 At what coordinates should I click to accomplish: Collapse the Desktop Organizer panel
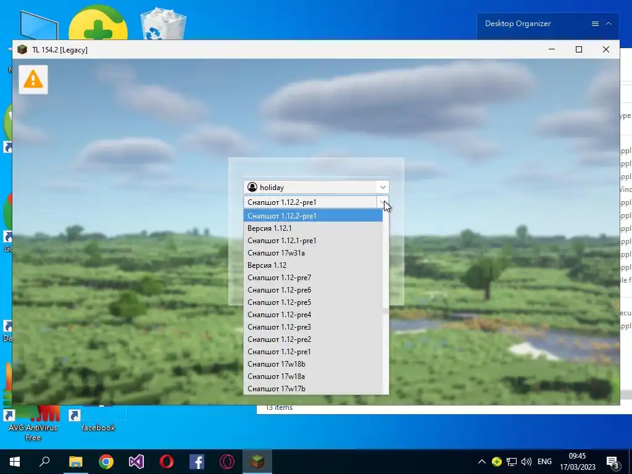(609, 24)
